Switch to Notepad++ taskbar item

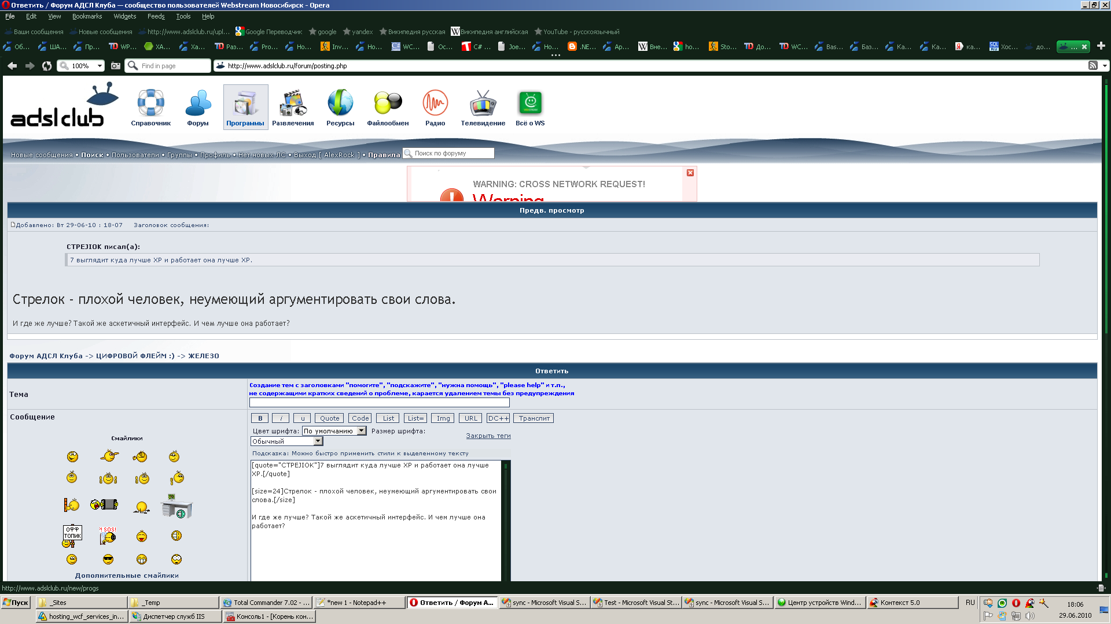coord(360,603)
